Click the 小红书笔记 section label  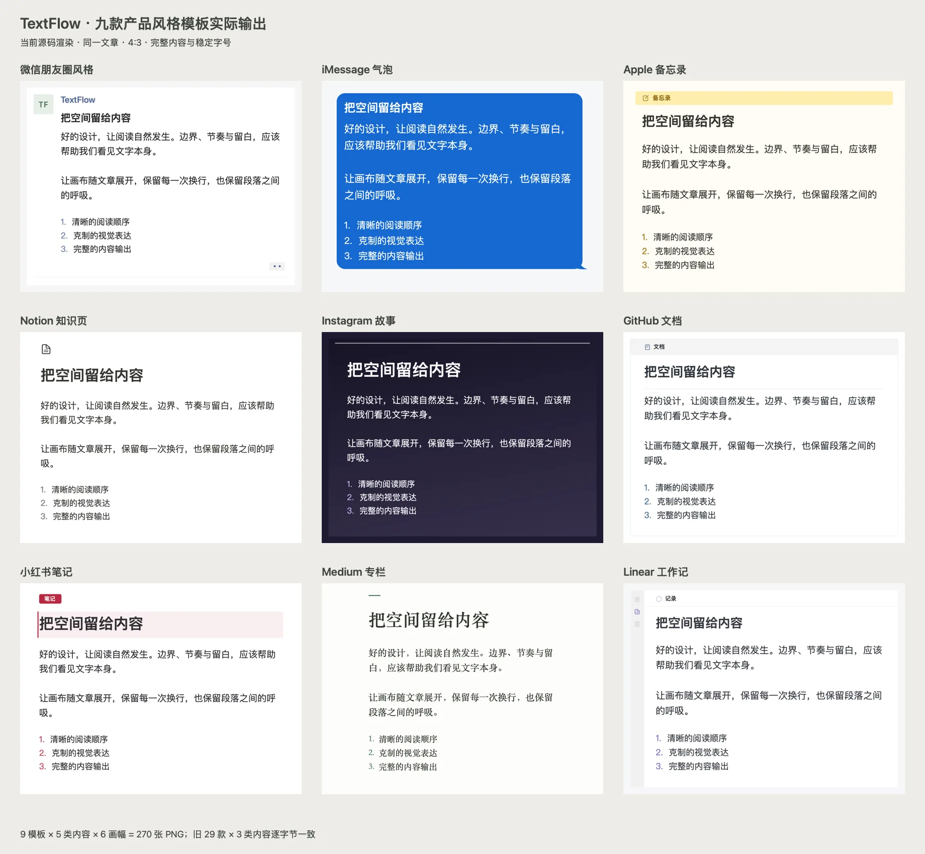click(x=46, y=572)
